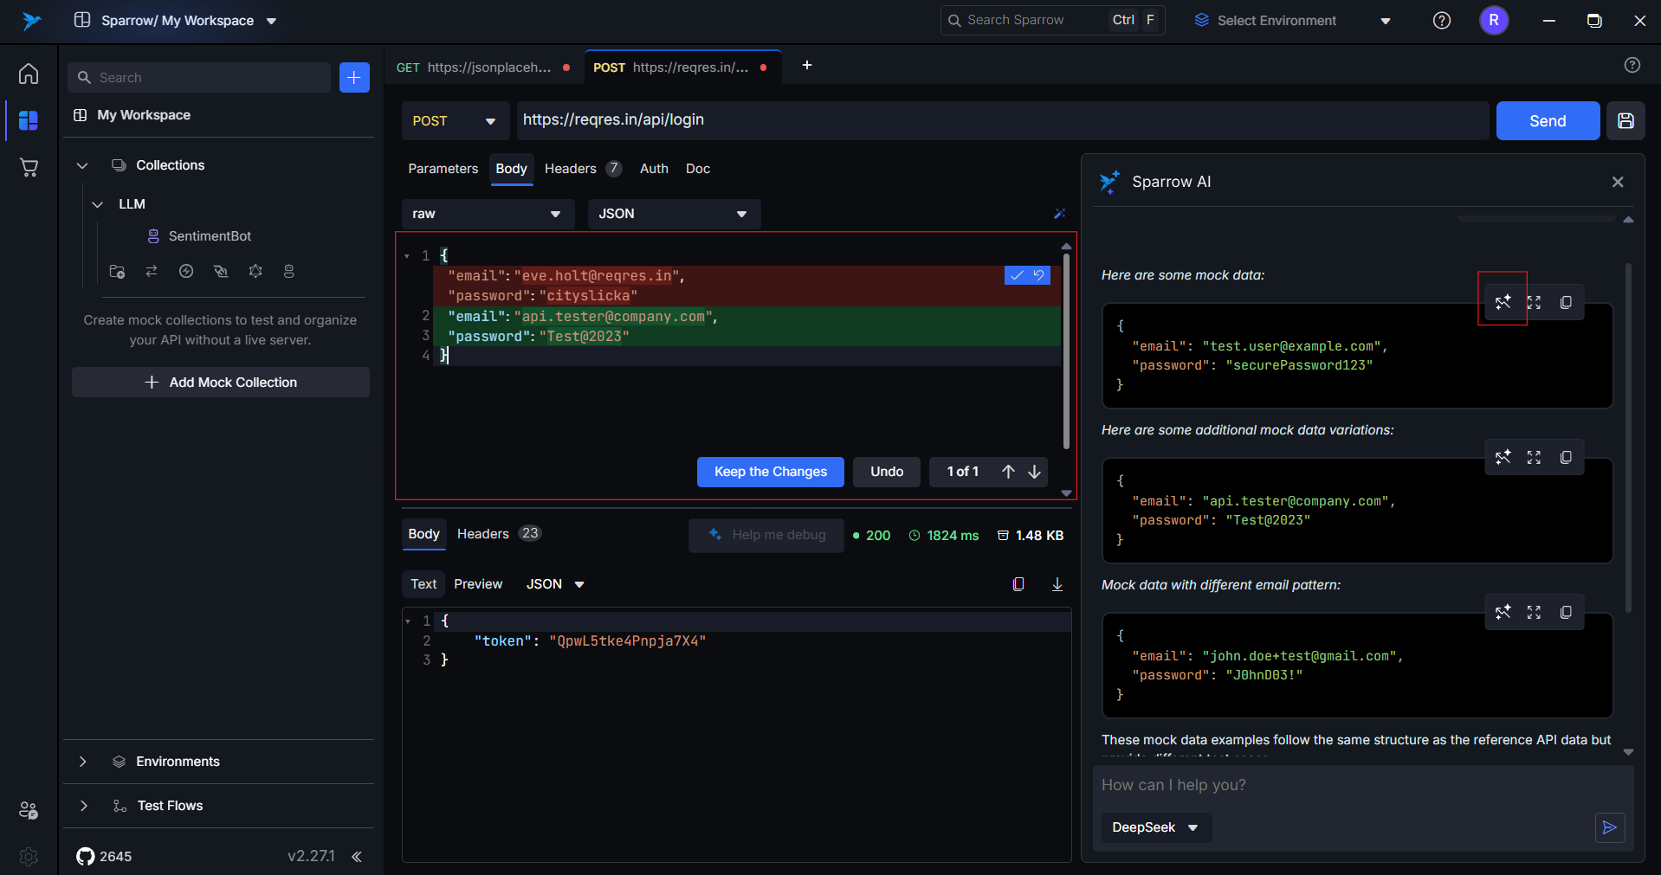This screenshot has height=875, width=1661.
Task: Open the DeepSeek model dropdown
Action: pyautogui.click(x=1156, y=827)
